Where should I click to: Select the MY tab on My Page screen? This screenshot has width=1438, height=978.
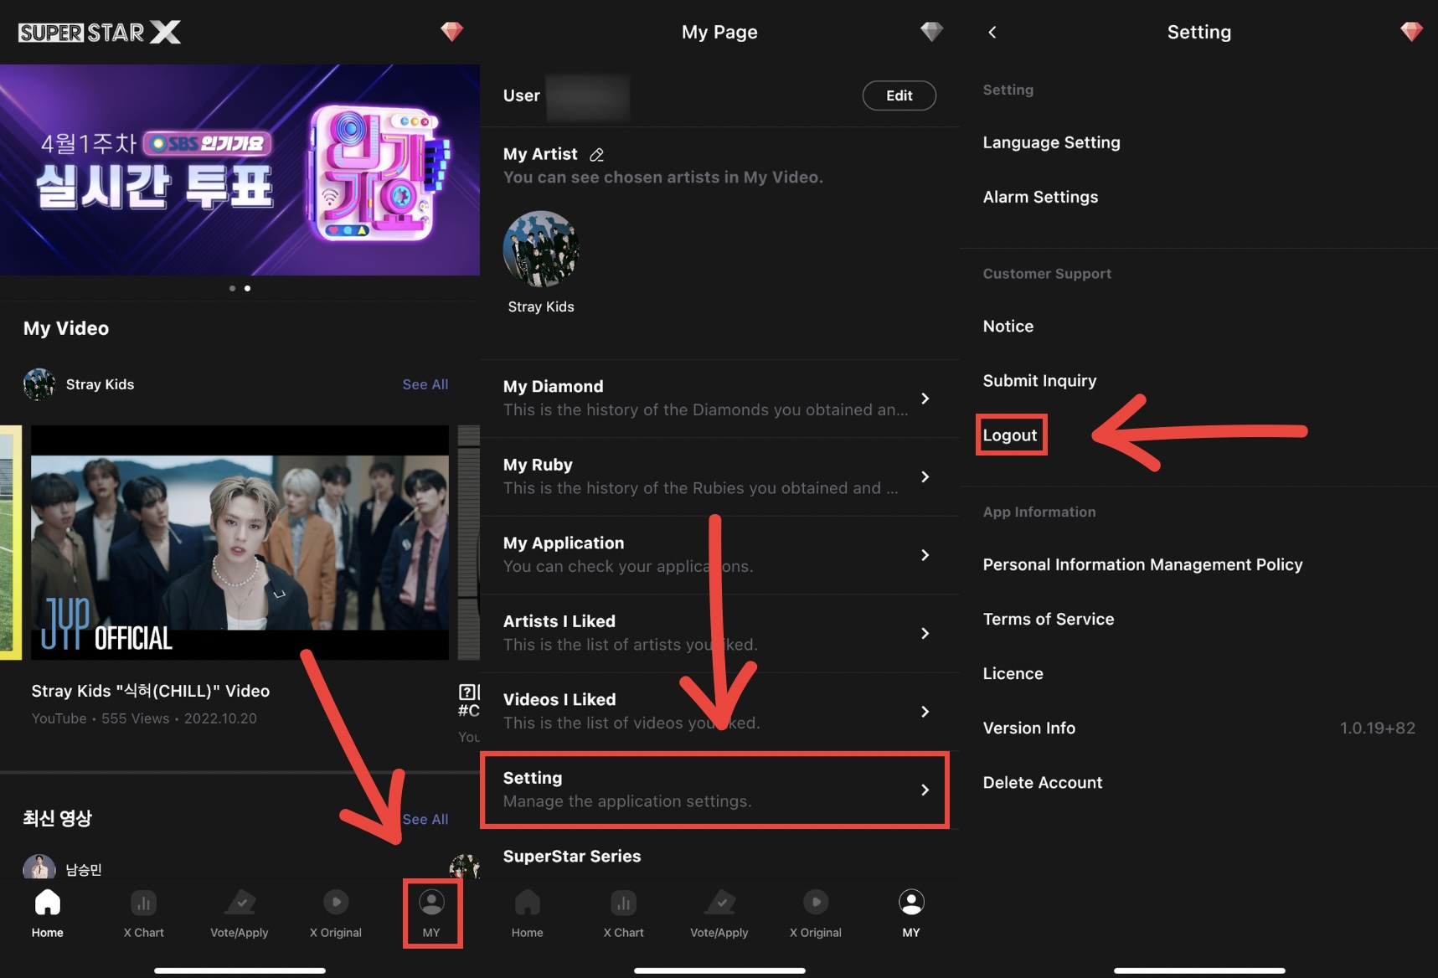tap(911, 913)
